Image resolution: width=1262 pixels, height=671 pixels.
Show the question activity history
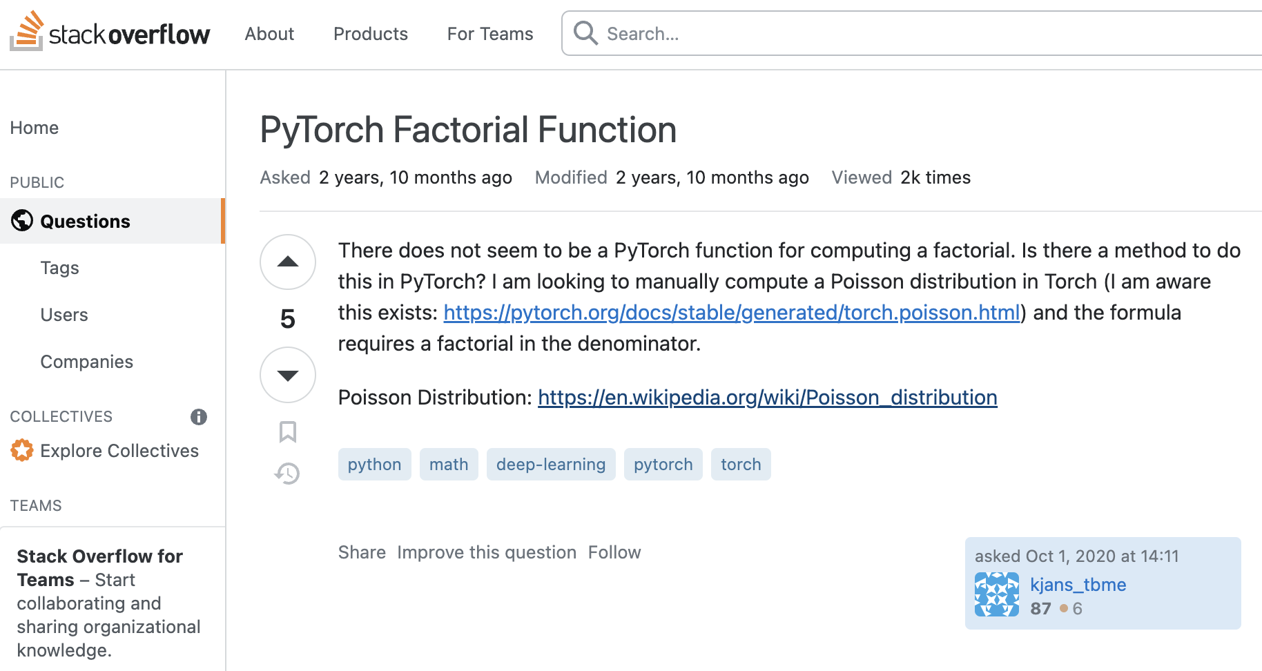[x=288, y=474]
